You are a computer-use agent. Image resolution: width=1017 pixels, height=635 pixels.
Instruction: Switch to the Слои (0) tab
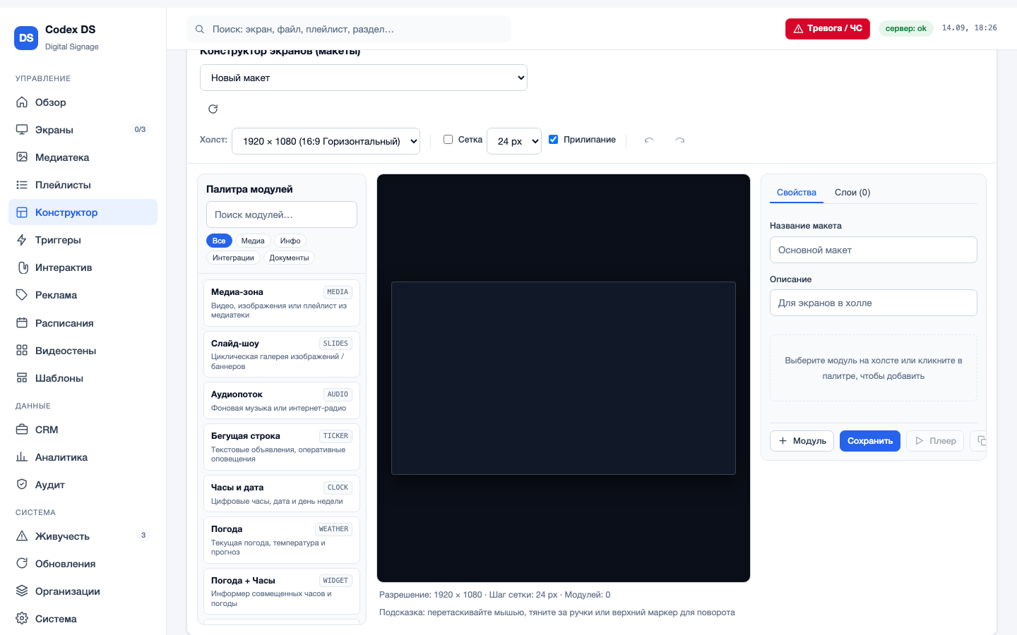coord(852,193)
